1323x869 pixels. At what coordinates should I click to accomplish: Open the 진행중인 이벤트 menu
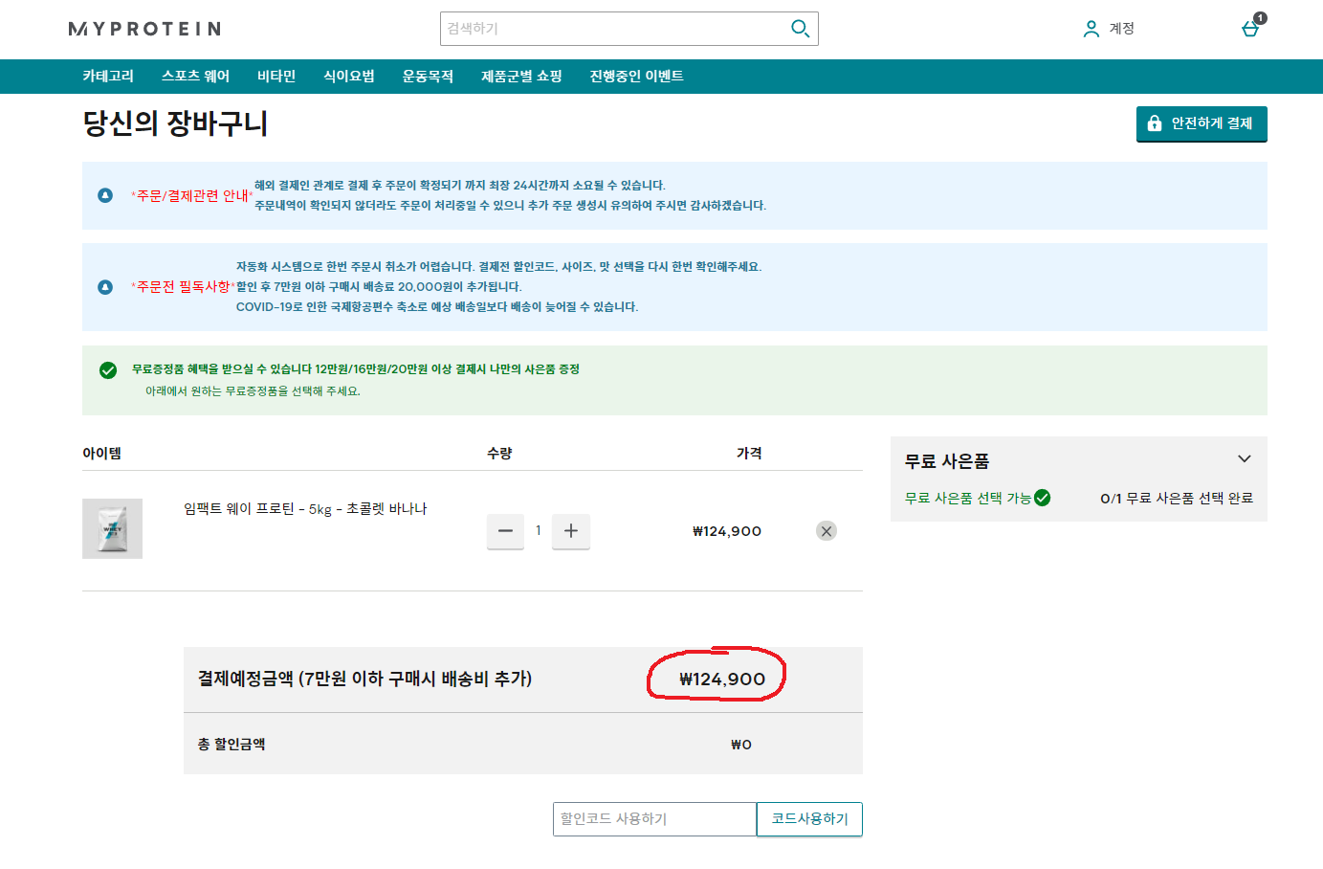point(636,76)
